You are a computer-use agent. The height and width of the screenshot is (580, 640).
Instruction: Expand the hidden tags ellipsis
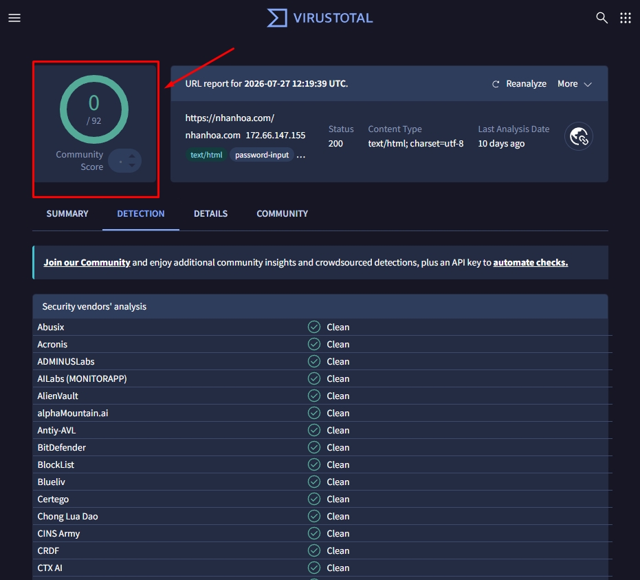301,155
